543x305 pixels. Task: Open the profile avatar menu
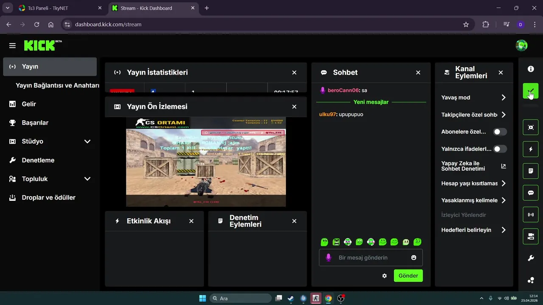coord(521,45)
